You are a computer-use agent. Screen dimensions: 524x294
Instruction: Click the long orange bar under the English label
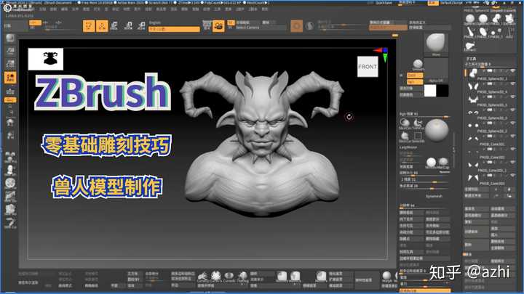coord(174,29)
